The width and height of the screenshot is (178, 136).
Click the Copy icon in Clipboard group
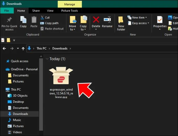23,20
